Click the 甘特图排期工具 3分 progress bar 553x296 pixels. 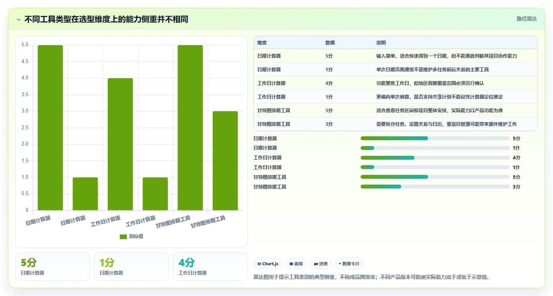[435, 187]
